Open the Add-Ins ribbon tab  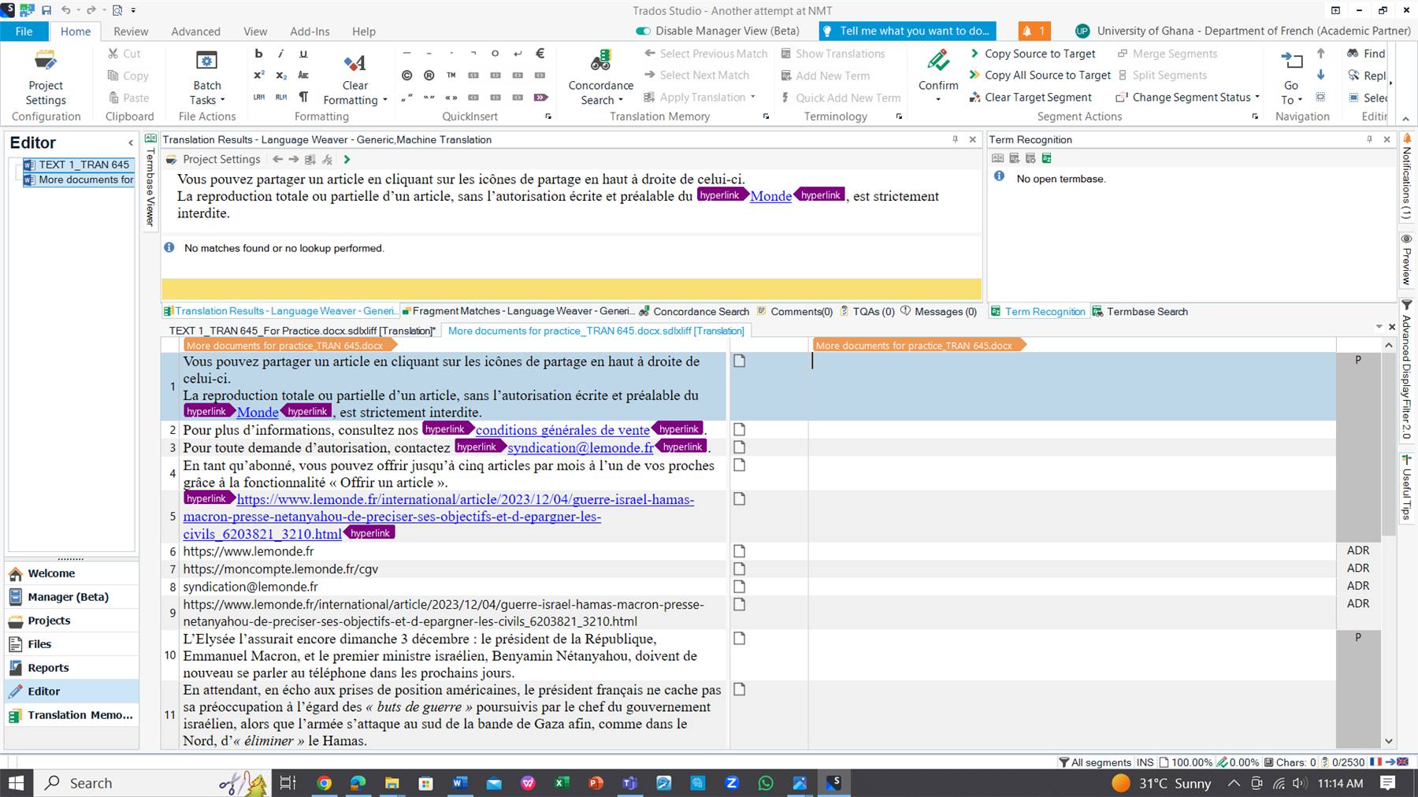tap(310, 32)
